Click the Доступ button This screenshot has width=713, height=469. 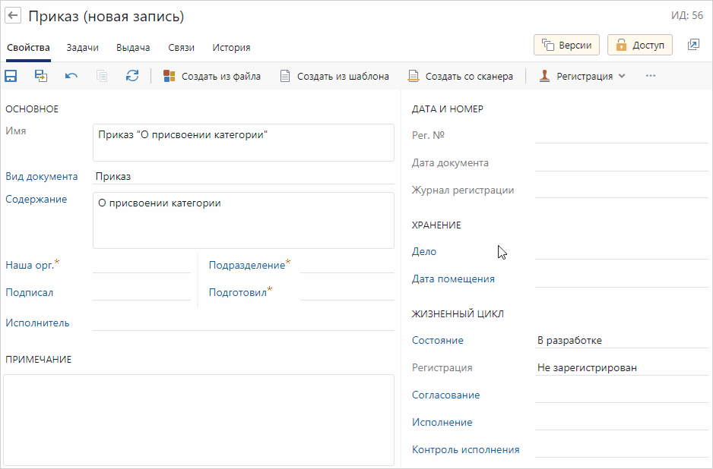coord(640,46)
